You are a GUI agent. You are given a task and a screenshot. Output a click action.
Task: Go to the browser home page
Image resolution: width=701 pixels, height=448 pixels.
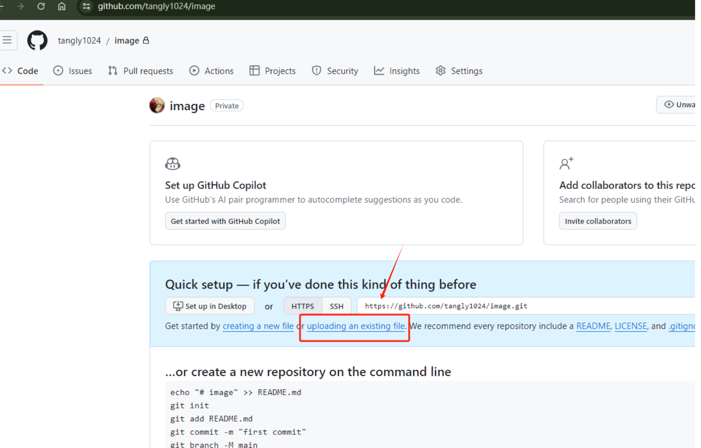click(62, 6)
